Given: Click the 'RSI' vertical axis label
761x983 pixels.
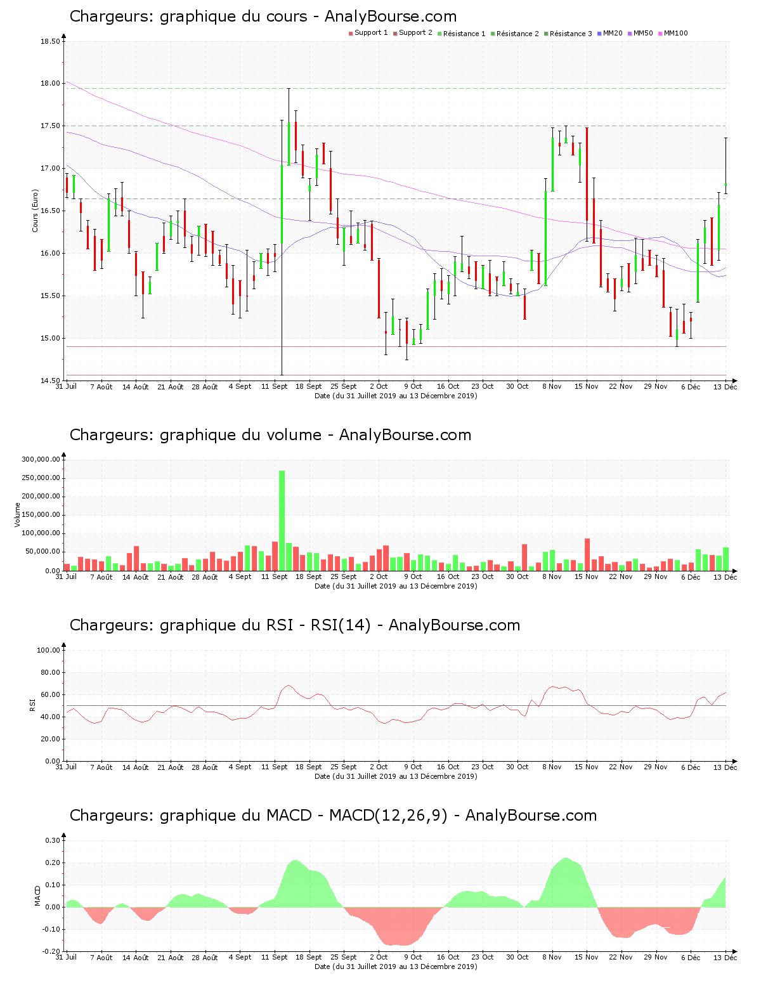Looking at the screenshot, I should [32, 705].
